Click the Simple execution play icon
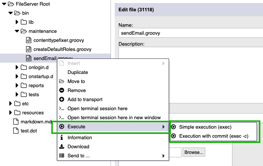The image size is (263, 166). 174,127
